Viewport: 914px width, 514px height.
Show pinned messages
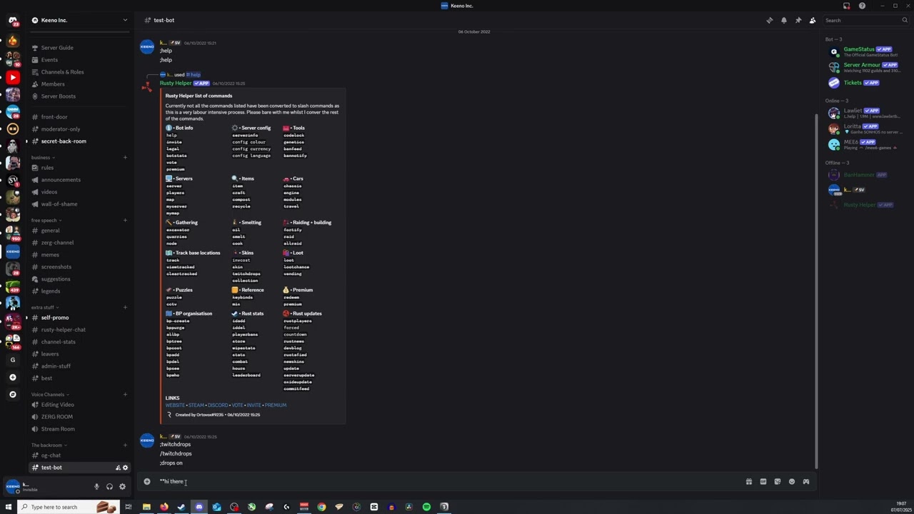[798, 20]
